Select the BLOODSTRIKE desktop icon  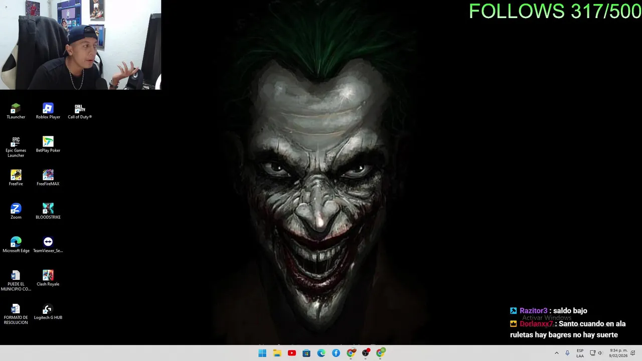(48, 212)
